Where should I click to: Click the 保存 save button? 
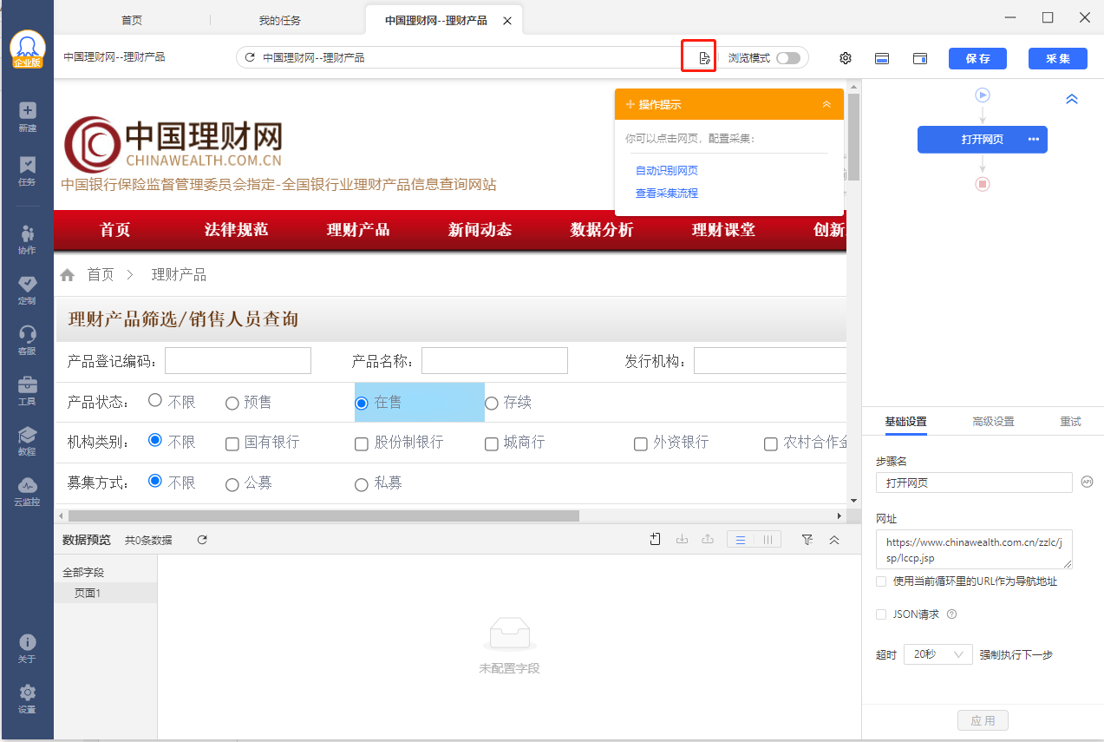tap(977, 58)
